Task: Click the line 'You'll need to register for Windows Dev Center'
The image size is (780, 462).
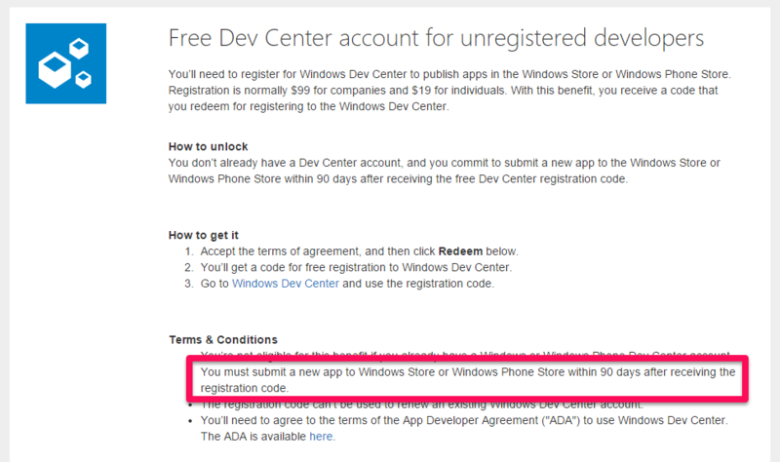Action: pos(449,74)
